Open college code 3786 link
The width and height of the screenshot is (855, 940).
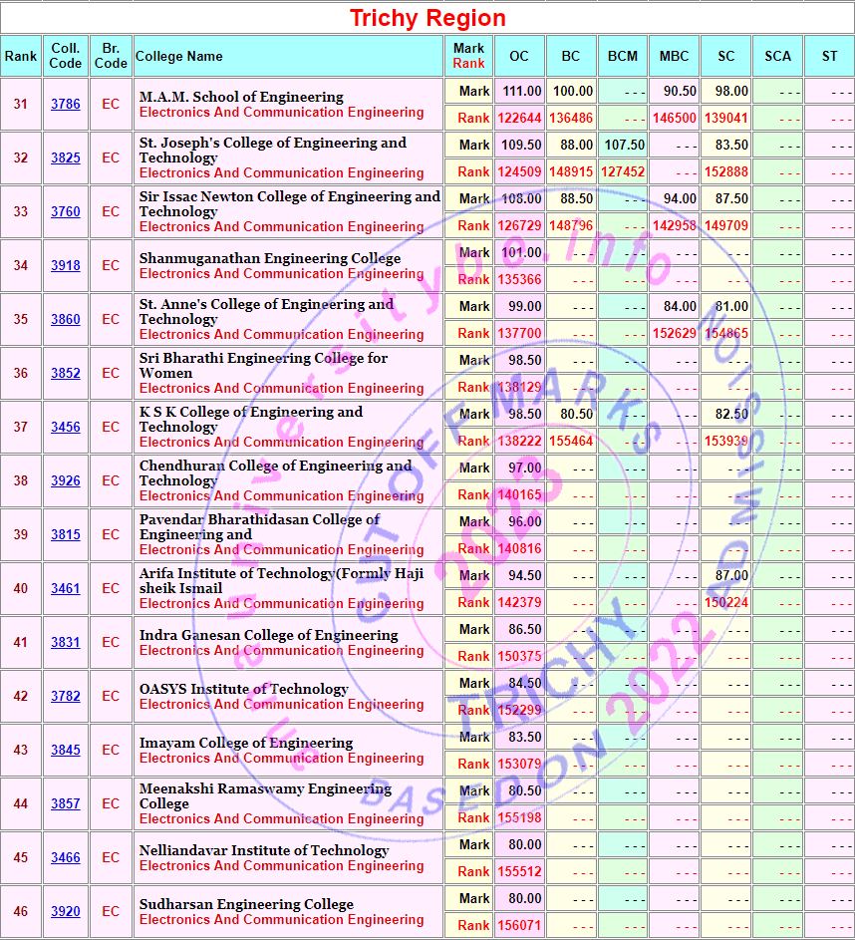(x=66, y=105)
